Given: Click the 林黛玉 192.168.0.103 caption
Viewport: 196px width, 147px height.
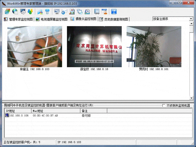Looking at the screenshot, I should pyautogui.click(x=35, y=69).
